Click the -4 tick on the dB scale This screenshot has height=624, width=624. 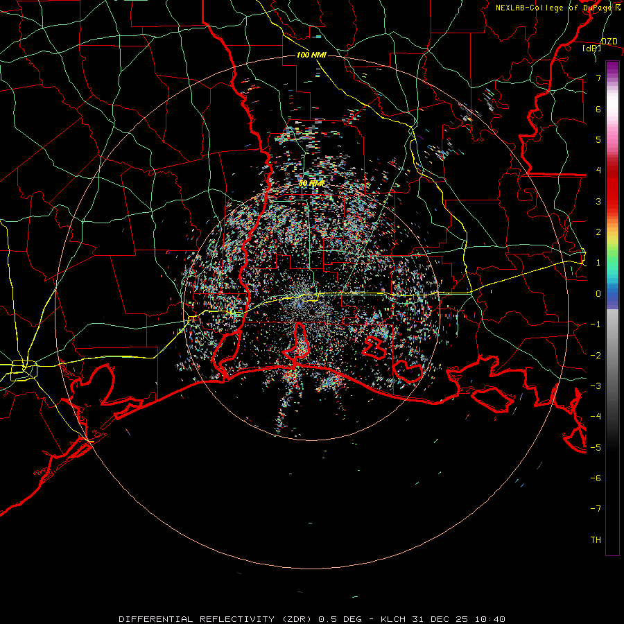click(596, 417)
